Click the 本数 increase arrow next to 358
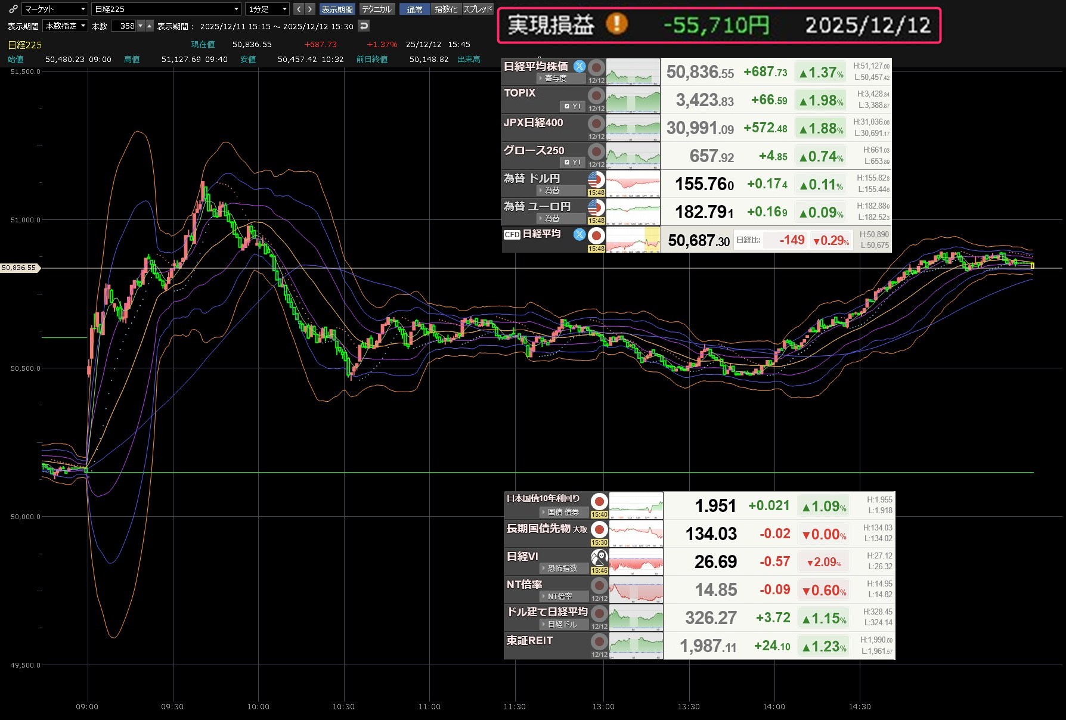 pyautogui.click(x=150, y=26)
